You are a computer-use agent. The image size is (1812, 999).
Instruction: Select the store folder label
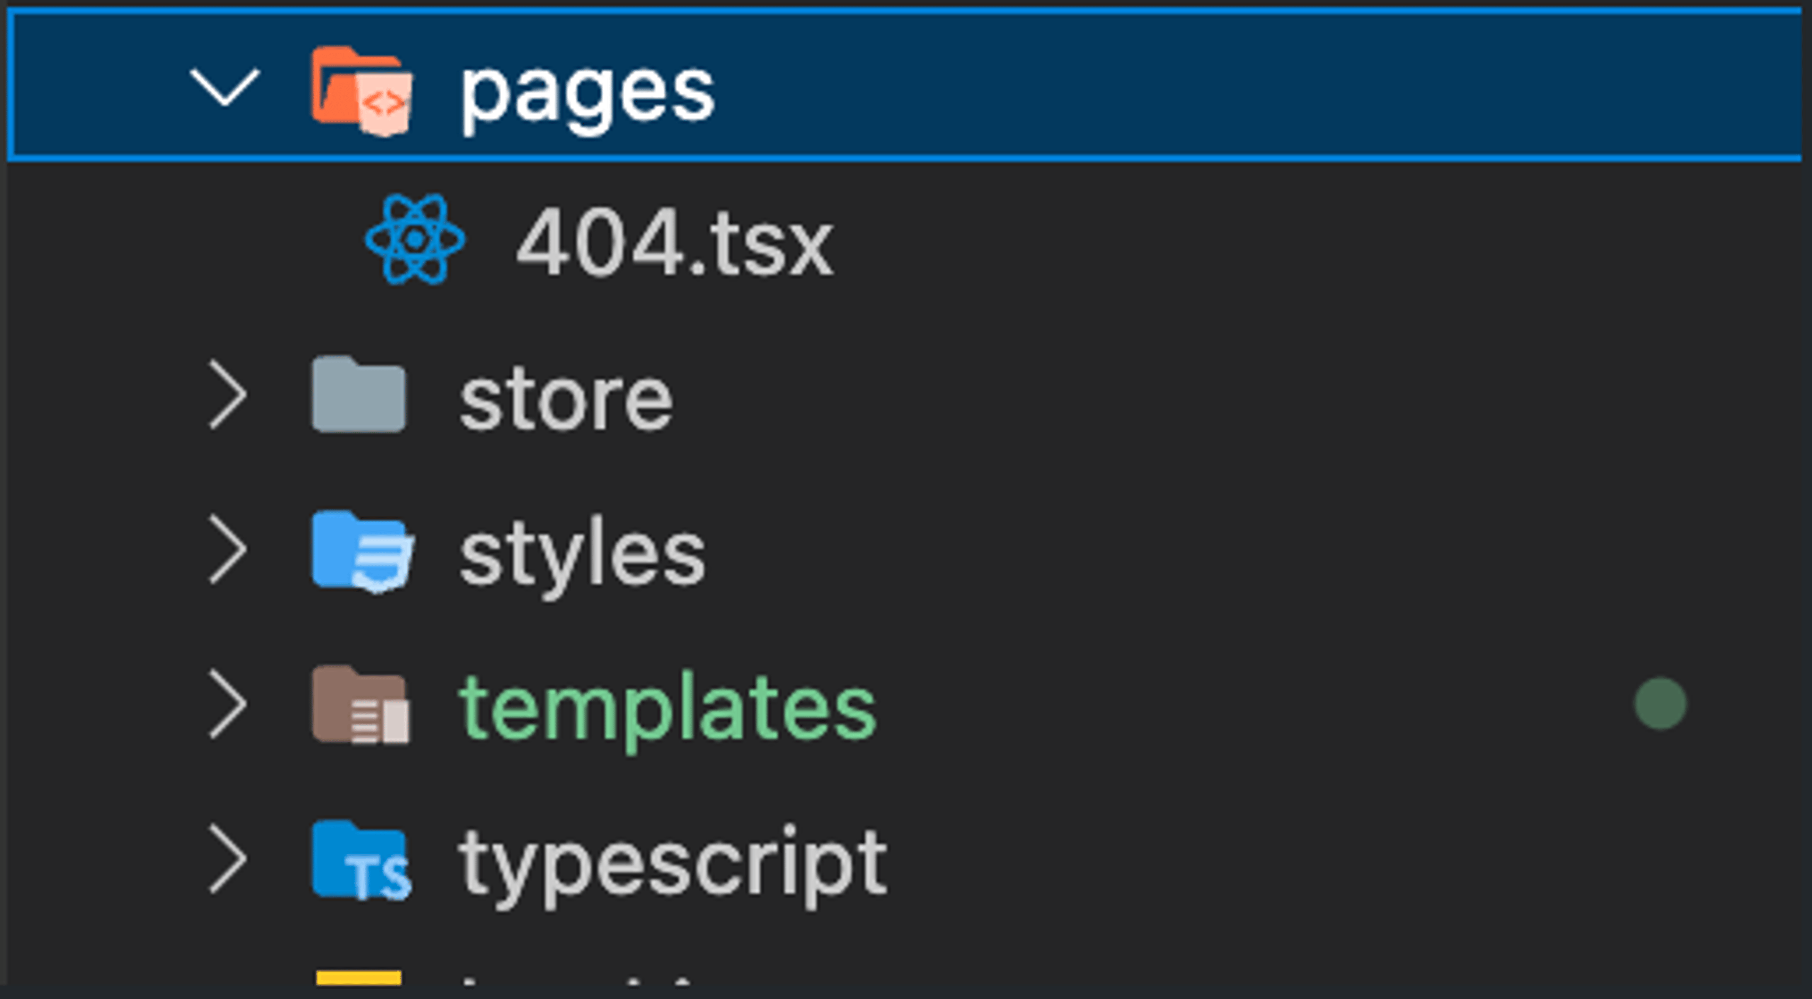(x=566, y=400)
